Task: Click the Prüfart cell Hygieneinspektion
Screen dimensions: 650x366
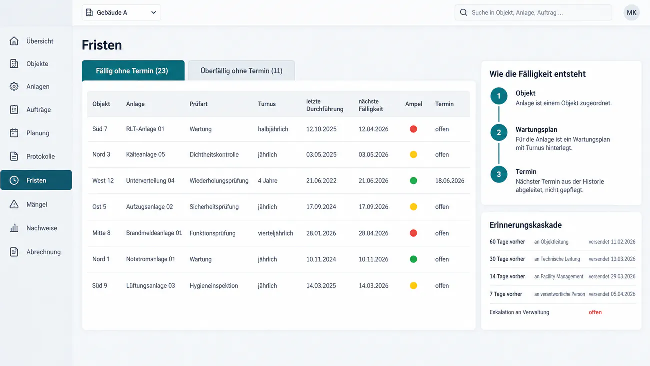Action: (x=214, y=286)
